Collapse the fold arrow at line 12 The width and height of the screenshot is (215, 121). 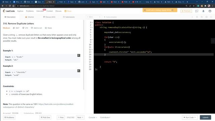pos(92,49)
